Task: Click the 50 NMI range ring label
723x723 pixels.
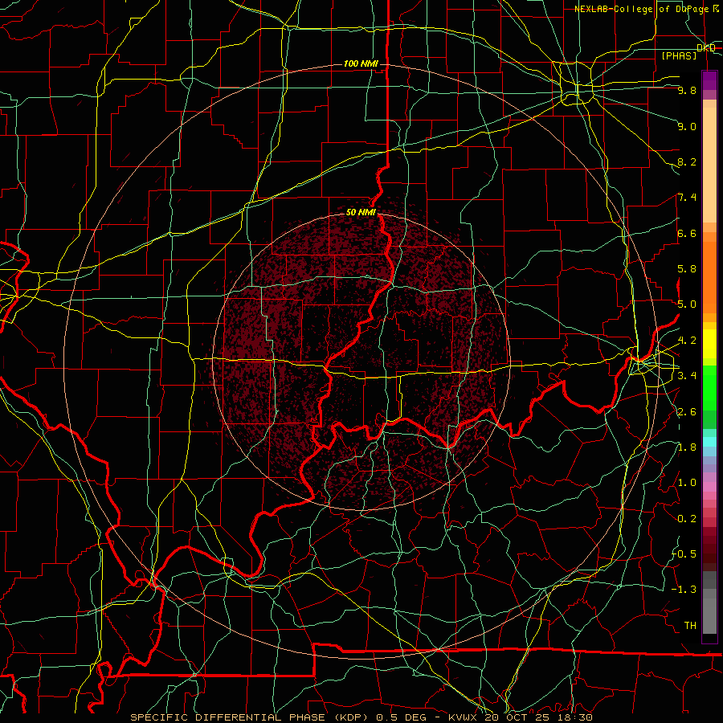Action: pos(361,212)
